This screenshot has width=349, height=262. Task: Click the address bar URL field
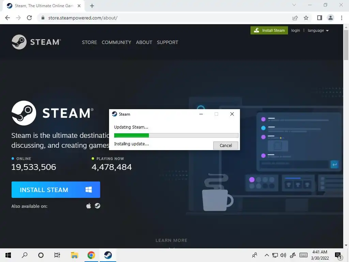click(x=165, y=18)
